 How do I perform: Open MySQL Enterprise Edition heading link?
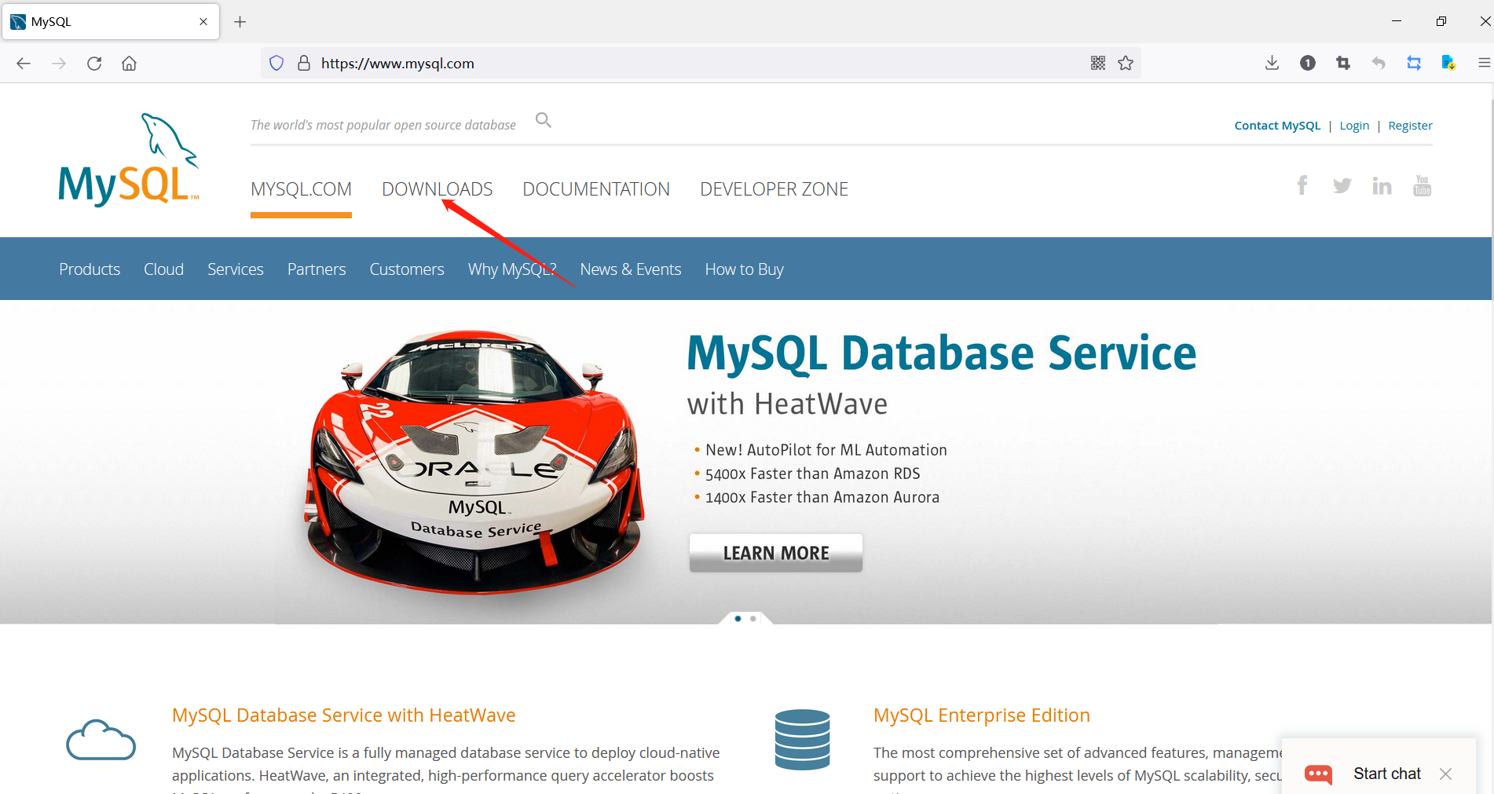982,715
